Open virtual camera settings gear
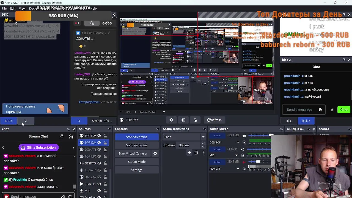This screenshot has height=198, width=352. coord(155,153)
